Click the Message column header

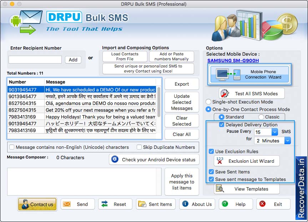coord(100,82)
